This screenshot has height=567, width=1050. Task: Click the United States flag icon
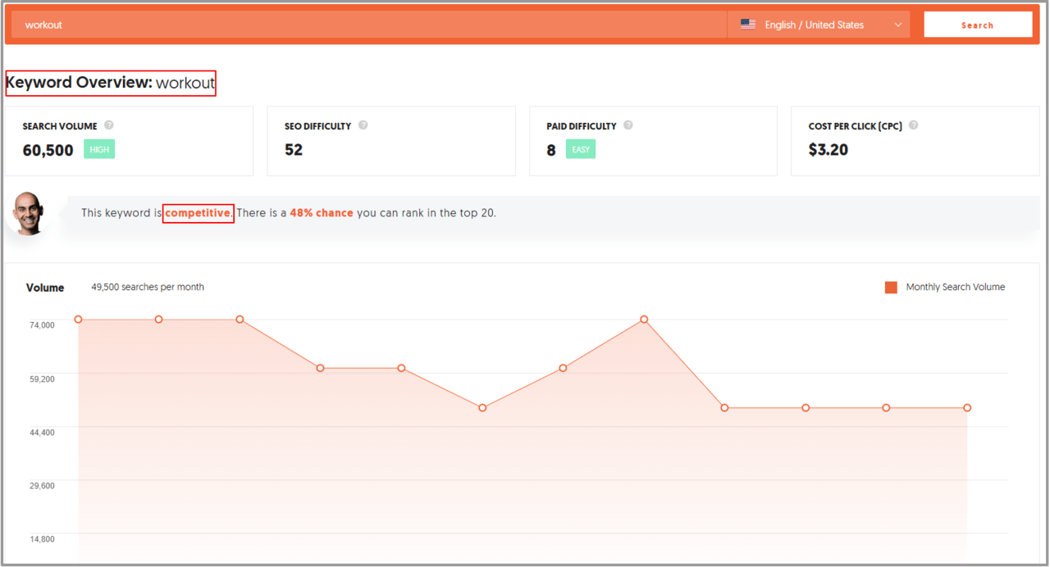pos(748,25)
